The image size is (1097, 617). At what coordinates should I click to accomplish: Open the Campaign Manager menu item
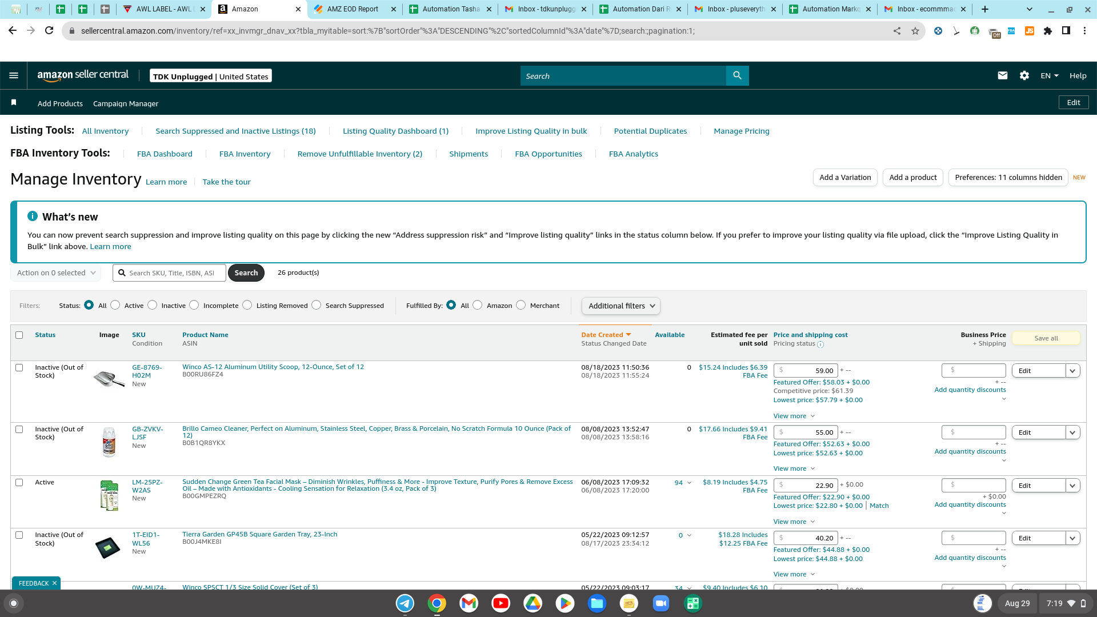[126, 103]
